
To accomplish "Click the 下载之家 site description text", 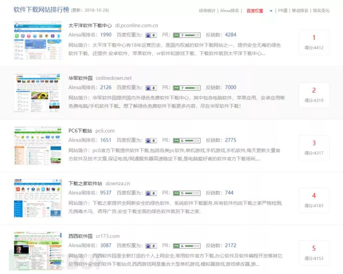I will pos(175,207).
